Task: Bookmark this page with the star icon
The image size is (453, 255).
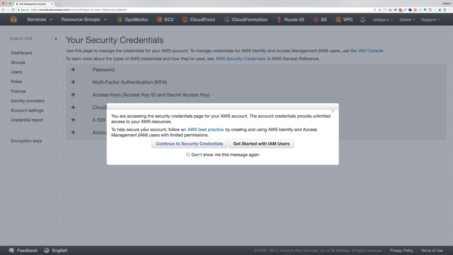Action: (x=380, y=10)
